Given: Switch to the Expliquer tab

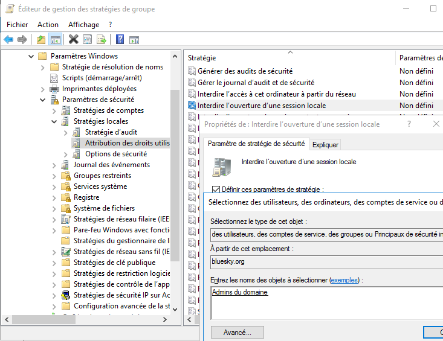Looking at the screenshot, I should (x=325, y=145).
